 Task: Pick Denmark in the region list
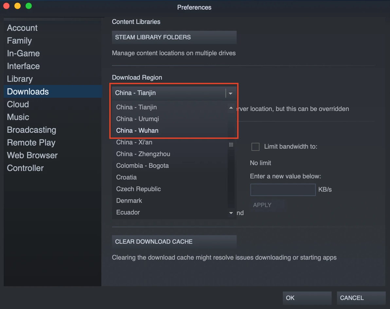(129, 201)
